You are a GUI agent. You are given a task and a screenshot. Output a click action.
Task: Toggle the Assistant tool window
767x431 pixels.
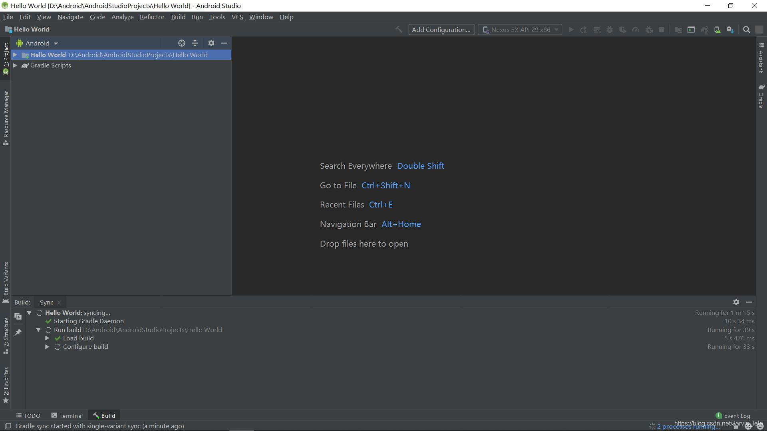point(761,58)
